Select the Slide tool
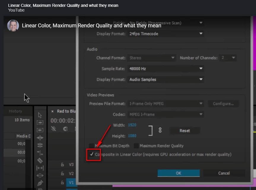Image resolution: width=256 pixels, height=190 pixels. (x=40, y=175)
